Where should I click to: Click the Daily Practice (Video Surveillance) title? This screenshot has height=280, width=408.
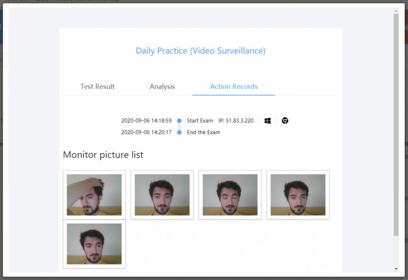click(x=200, y=51)
